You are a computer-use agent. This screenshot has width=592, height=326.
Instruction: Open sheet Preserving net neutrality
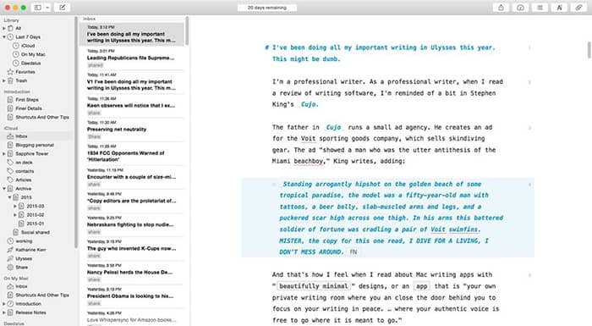[x=132, y=130]
